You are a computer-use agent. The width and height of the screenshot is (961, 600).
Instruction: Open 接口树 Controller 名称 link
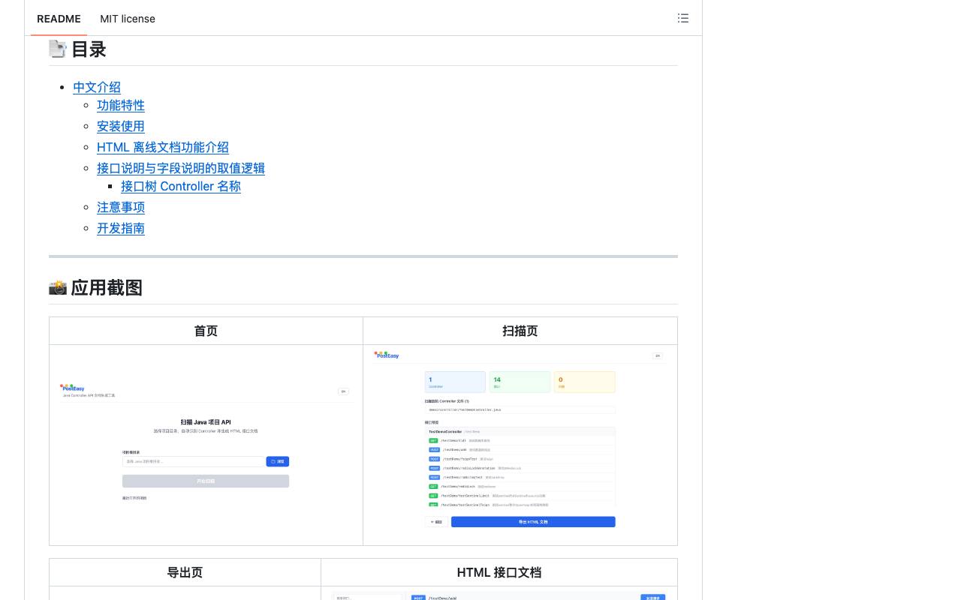coord(181,186)
